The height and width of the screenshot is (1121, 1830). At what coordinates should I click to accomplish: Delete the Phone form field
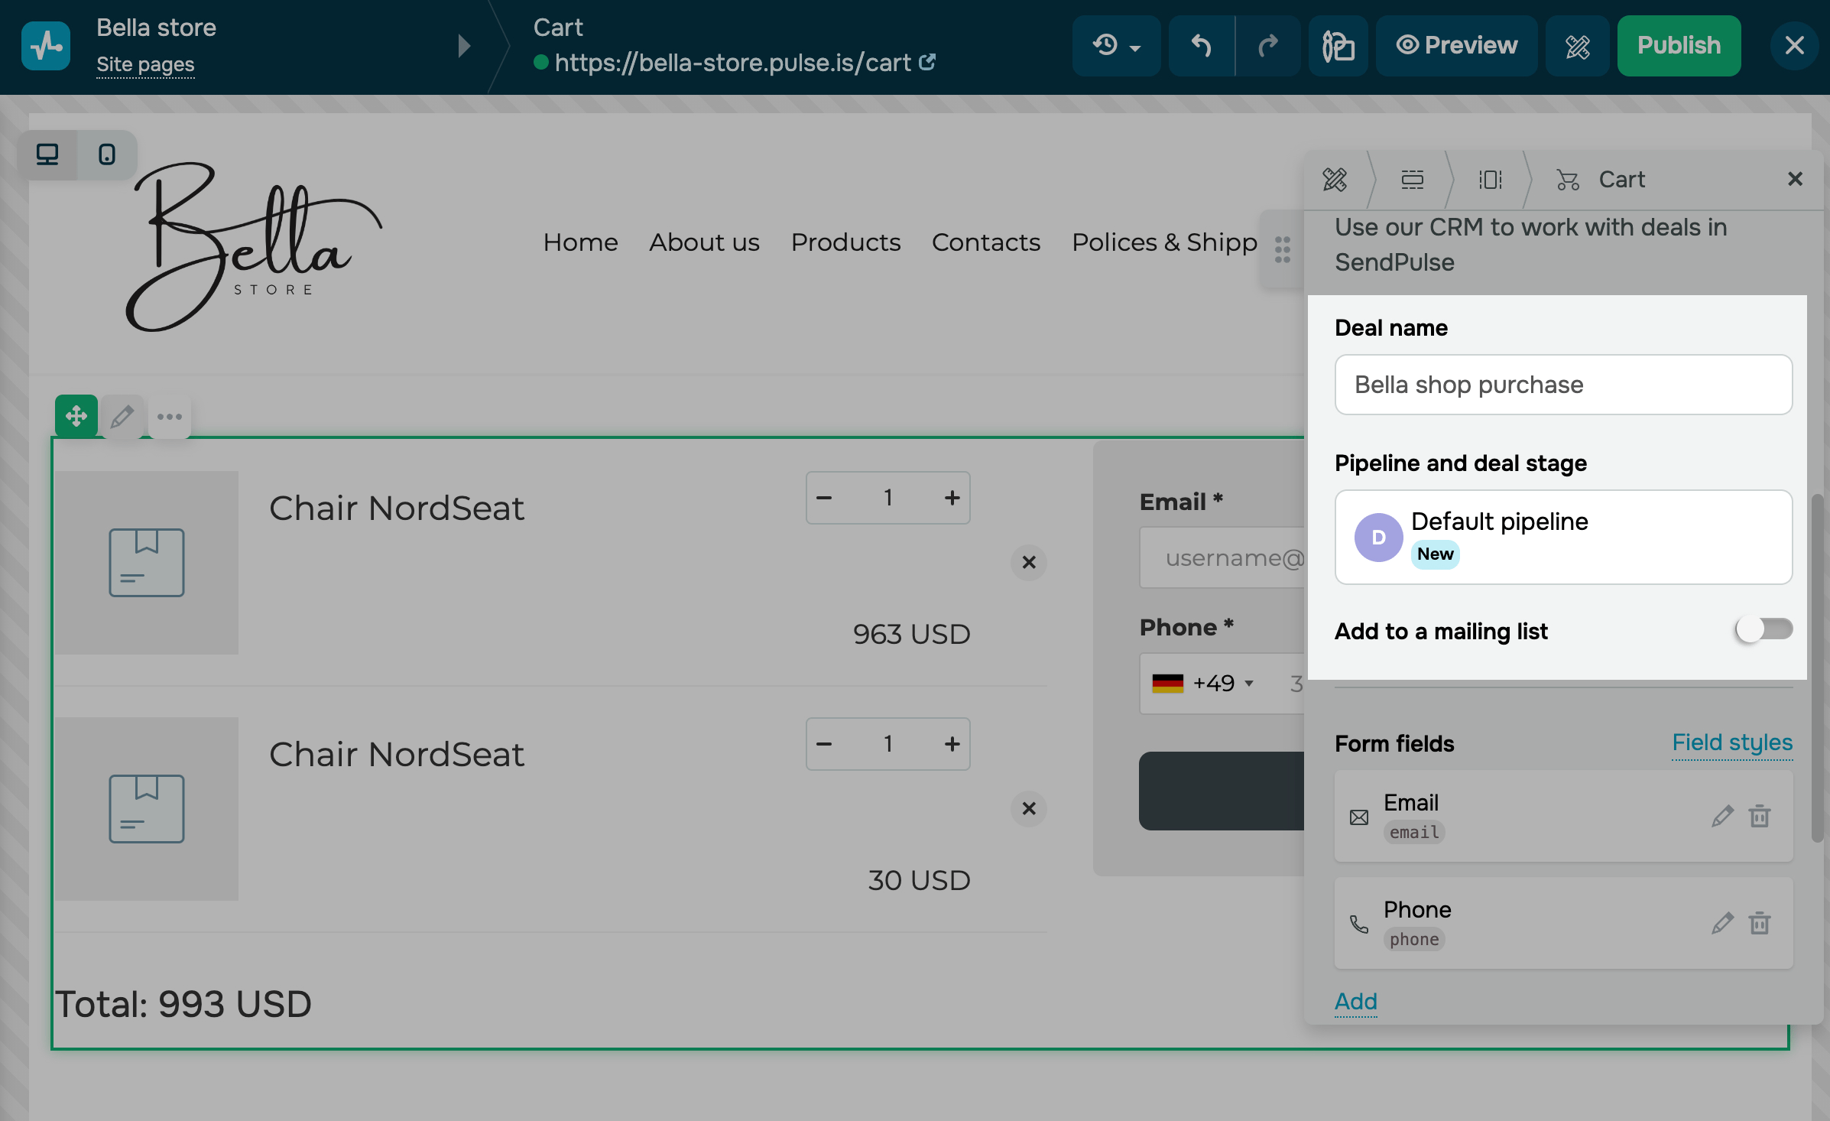1759,923
